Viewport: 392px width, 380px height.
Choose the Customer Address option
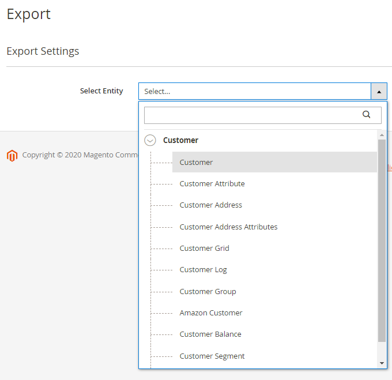pos(211,205)
